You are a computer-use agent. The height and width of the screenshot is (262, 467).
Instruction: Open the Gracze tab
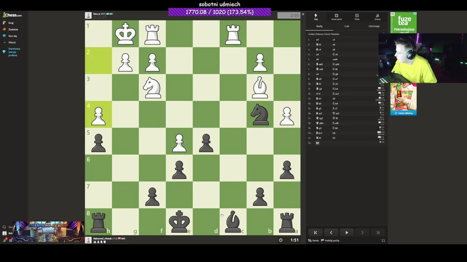click(x=377, y=17)
